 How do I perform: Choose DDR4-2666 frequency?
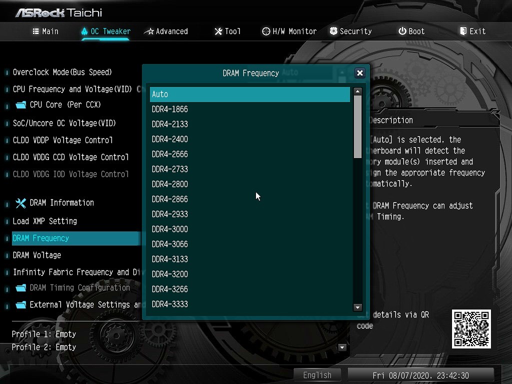click(x=250, y=154)
